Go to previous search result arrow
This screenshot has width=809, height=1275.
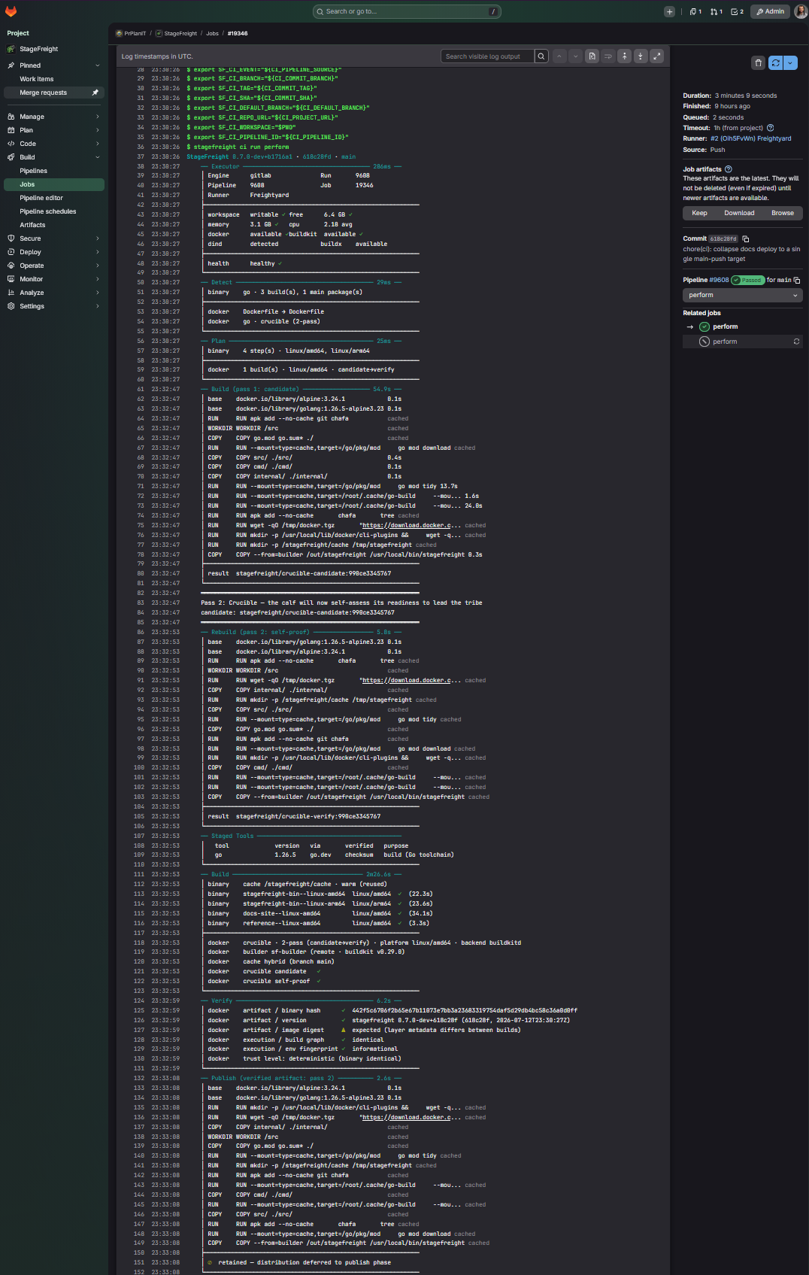click(559, 56)
